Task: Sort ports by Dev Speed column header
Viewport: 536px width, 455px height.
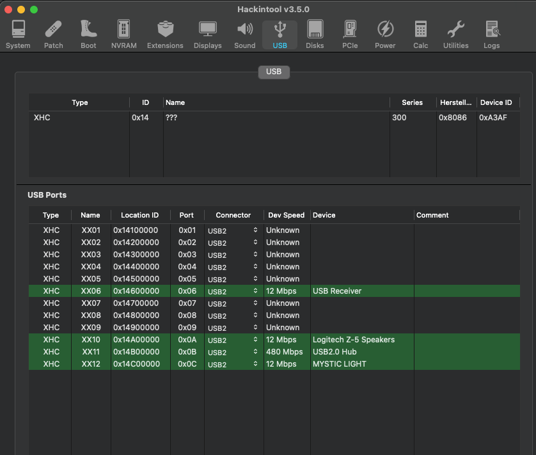Action: (287, 215)
